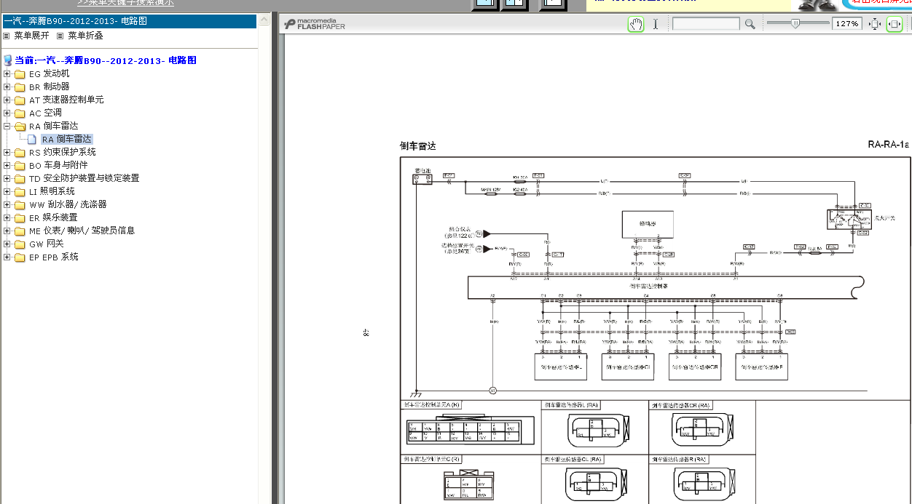Click the magnifier search icon
Viewport: 912px width, 504px height.
(750, 24)
